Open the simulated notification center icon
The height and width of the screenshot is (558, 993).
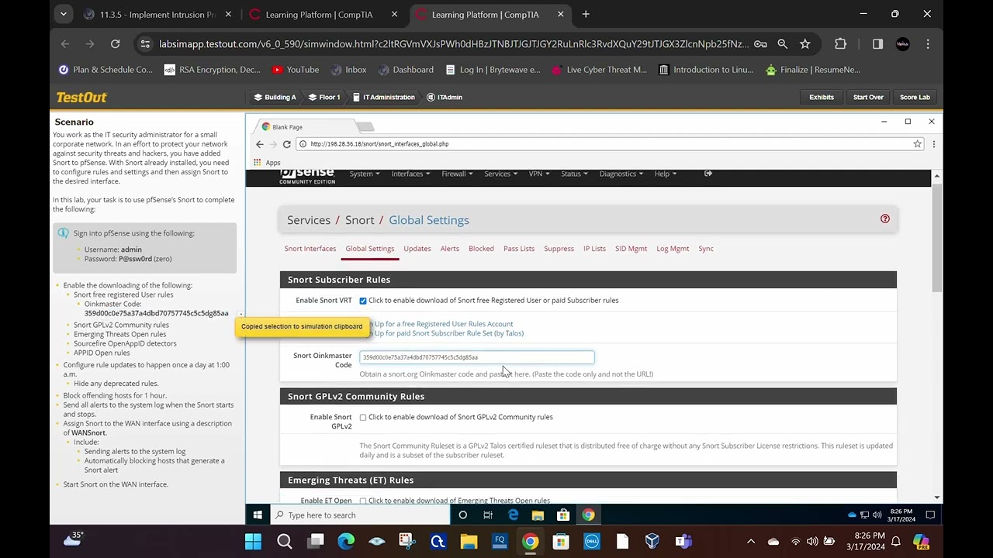click(x=930, y=515)
